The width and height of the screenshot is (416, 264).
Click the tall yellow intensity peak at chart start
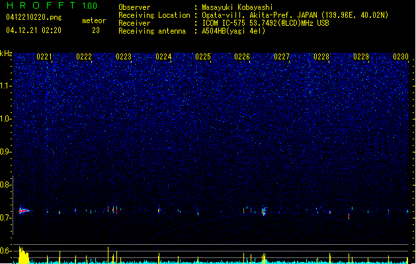pyautogui.click(x=23, y=255)
